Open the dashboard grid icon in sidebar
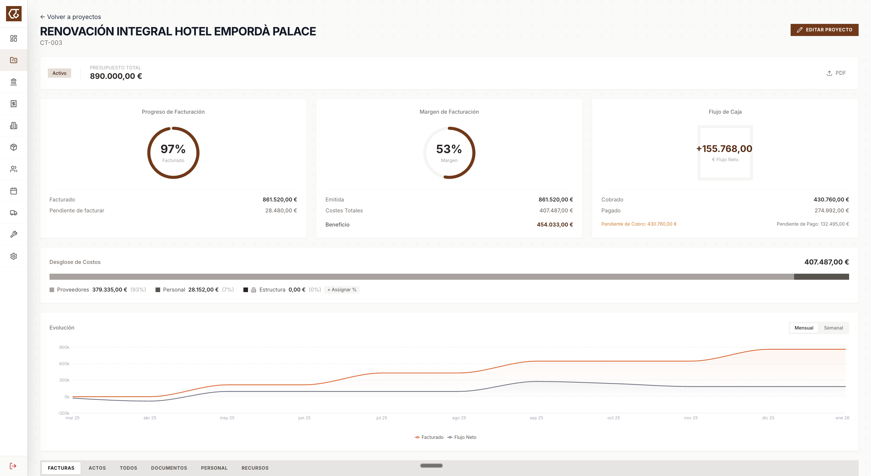871x476 pixels. click(x=14, y=39)
